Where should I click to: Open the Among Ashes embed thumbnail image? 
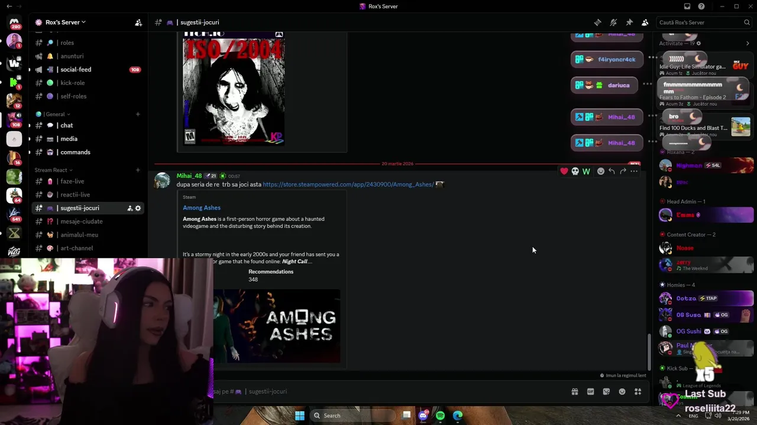tap(277, 326)
